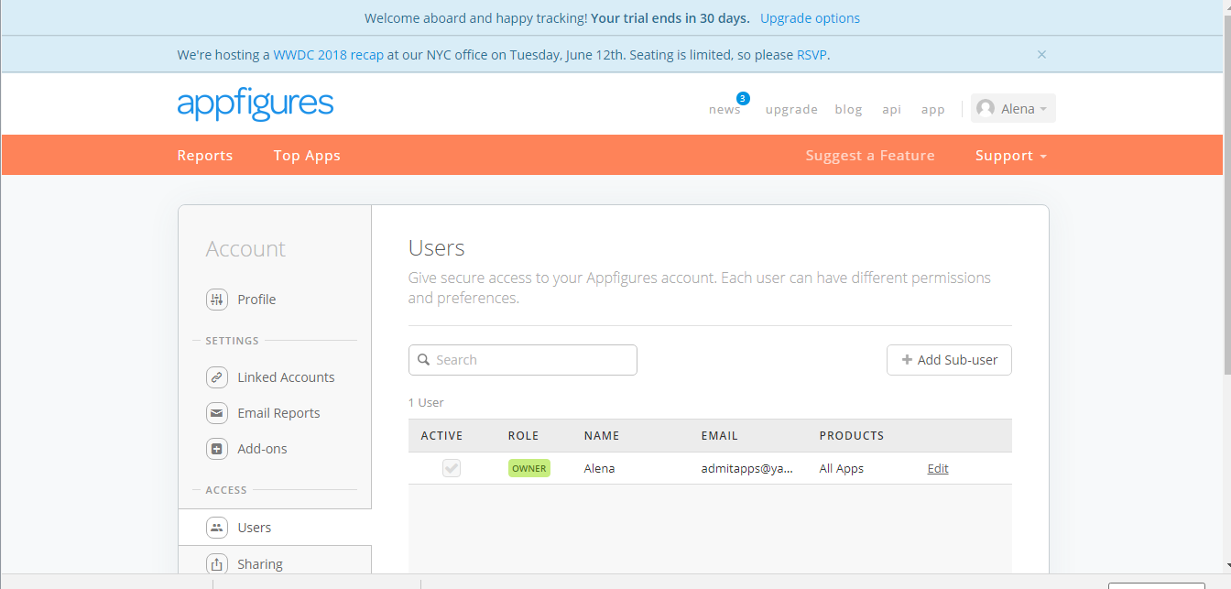1231x589 pixels.
Task: Dismiss the WWDC recap banner
Action: 1041,54
